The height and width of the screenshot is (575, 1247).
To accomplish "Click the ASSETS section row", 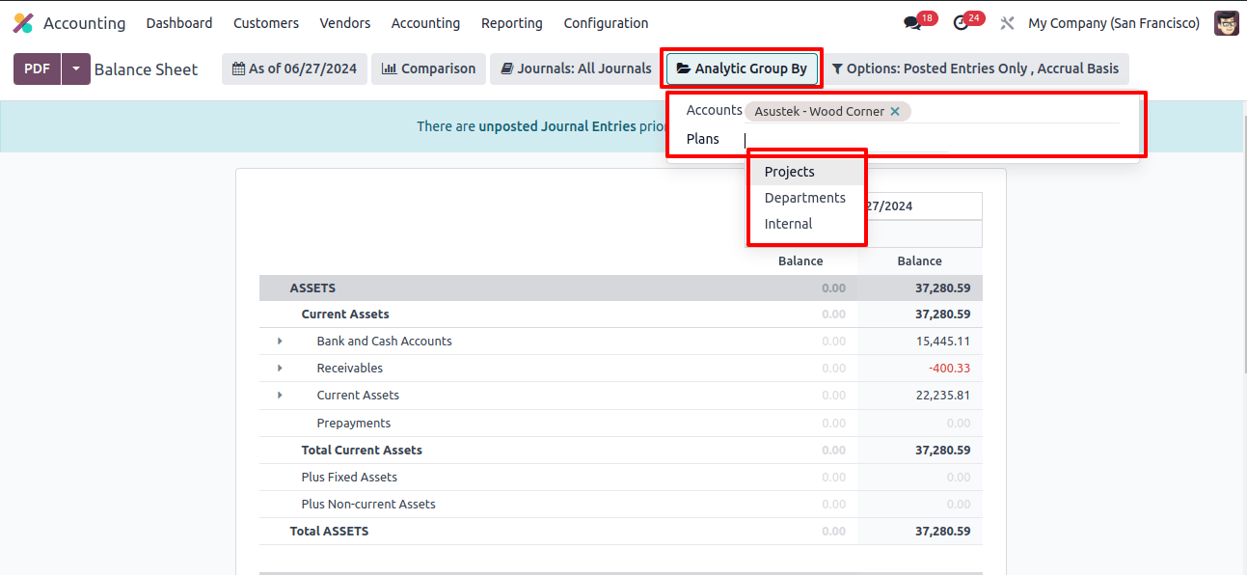I will click(621, 287).
